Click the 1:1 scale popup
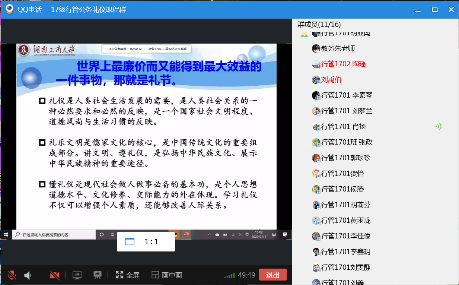 pyautogui.click(x=146, y=241)
